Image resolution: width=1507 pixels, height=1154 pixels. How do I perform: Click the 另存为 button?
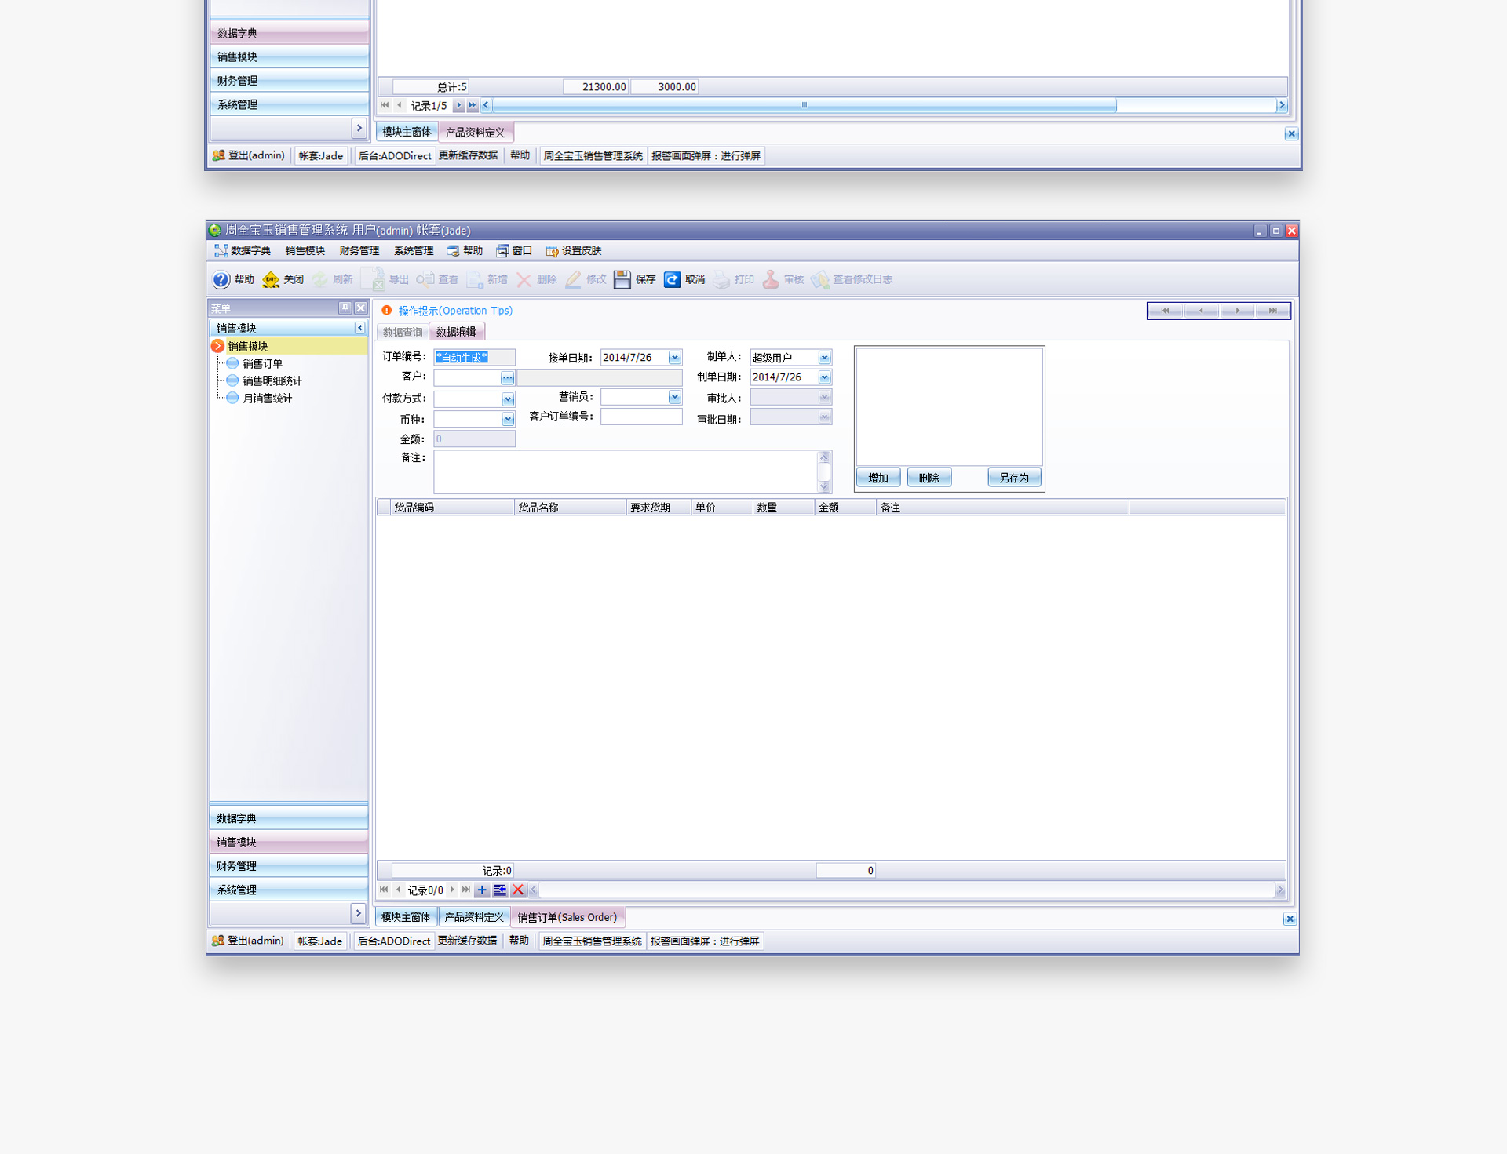[x=1013, y=478]
